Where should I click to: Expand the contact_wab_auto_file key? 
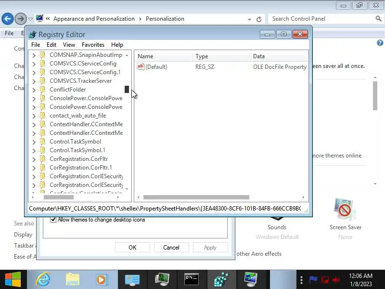pos(34,116)
